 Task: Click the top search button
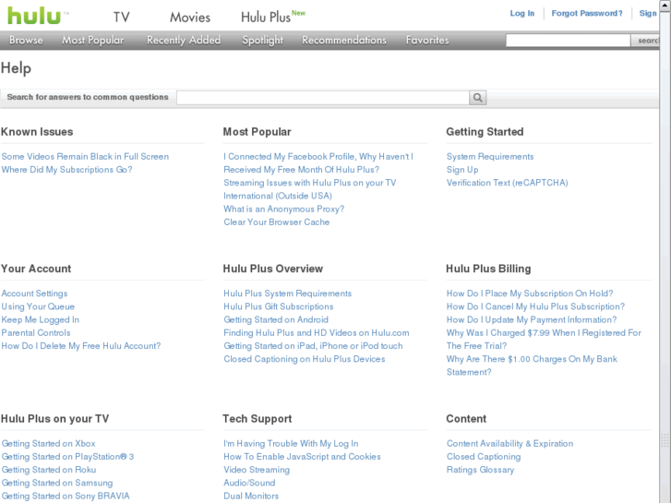[x=645, y=41]
